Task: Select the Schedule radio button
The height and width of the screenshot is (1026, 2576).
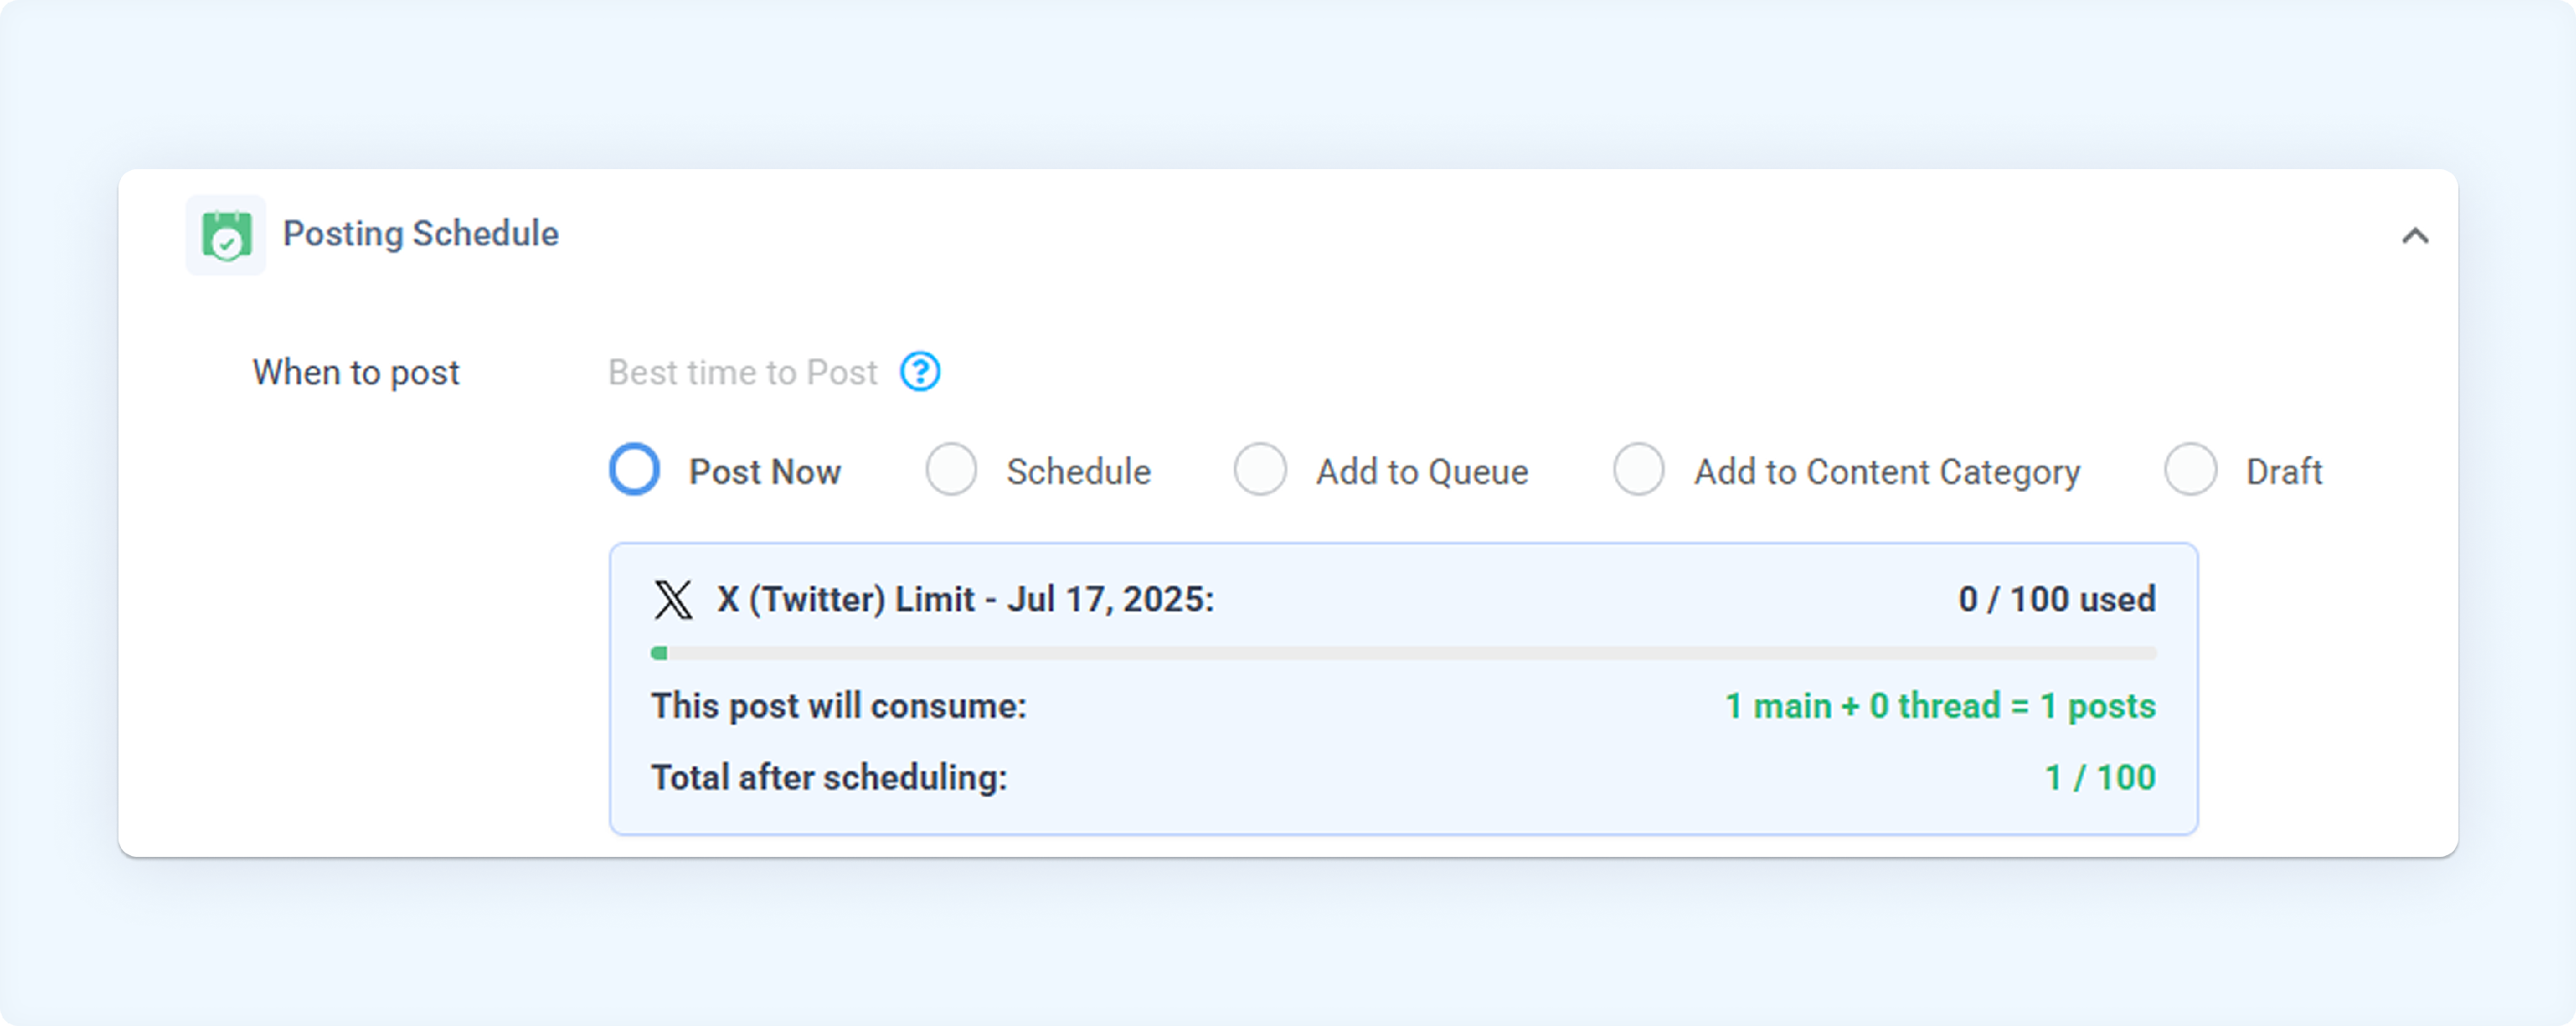Action: tap(951, 470)
